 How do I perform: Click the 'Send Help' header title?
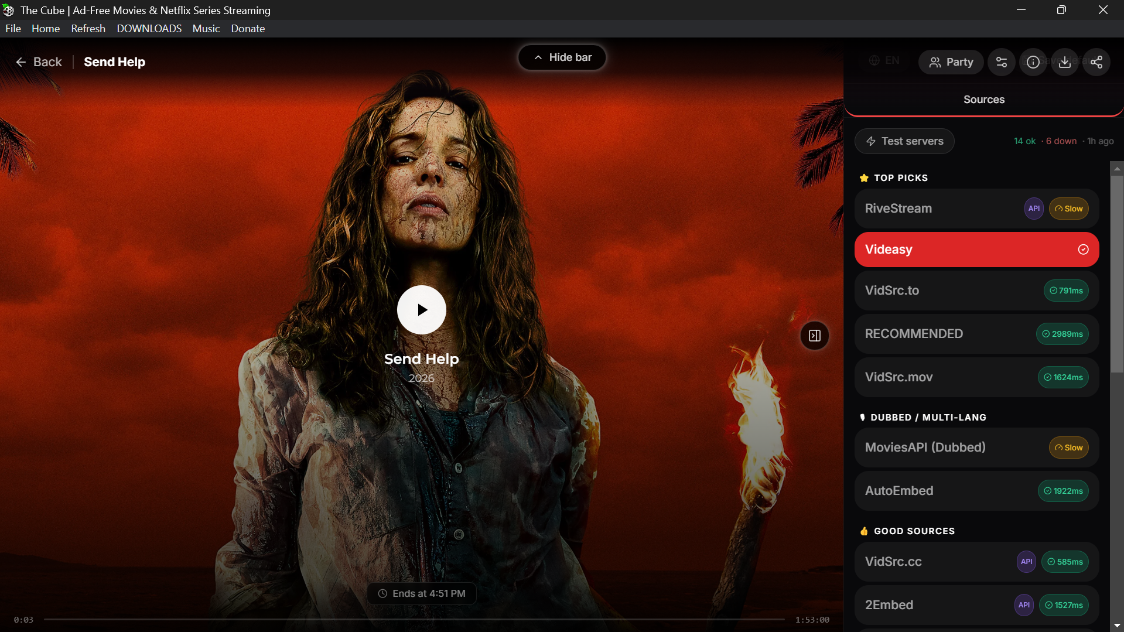coord(114,62)
